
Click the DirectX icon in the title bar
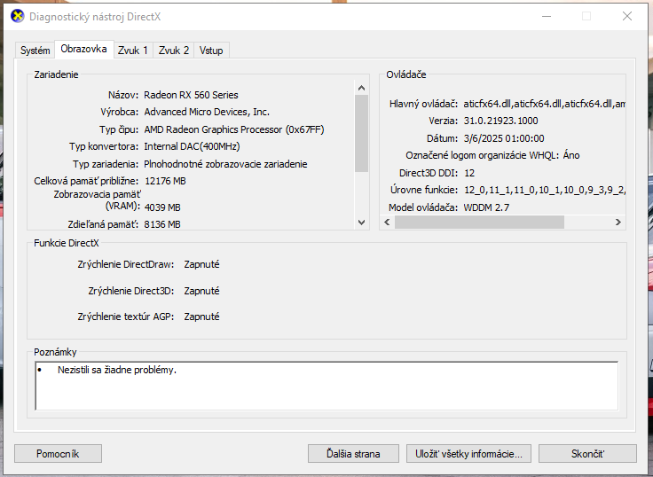15,16
